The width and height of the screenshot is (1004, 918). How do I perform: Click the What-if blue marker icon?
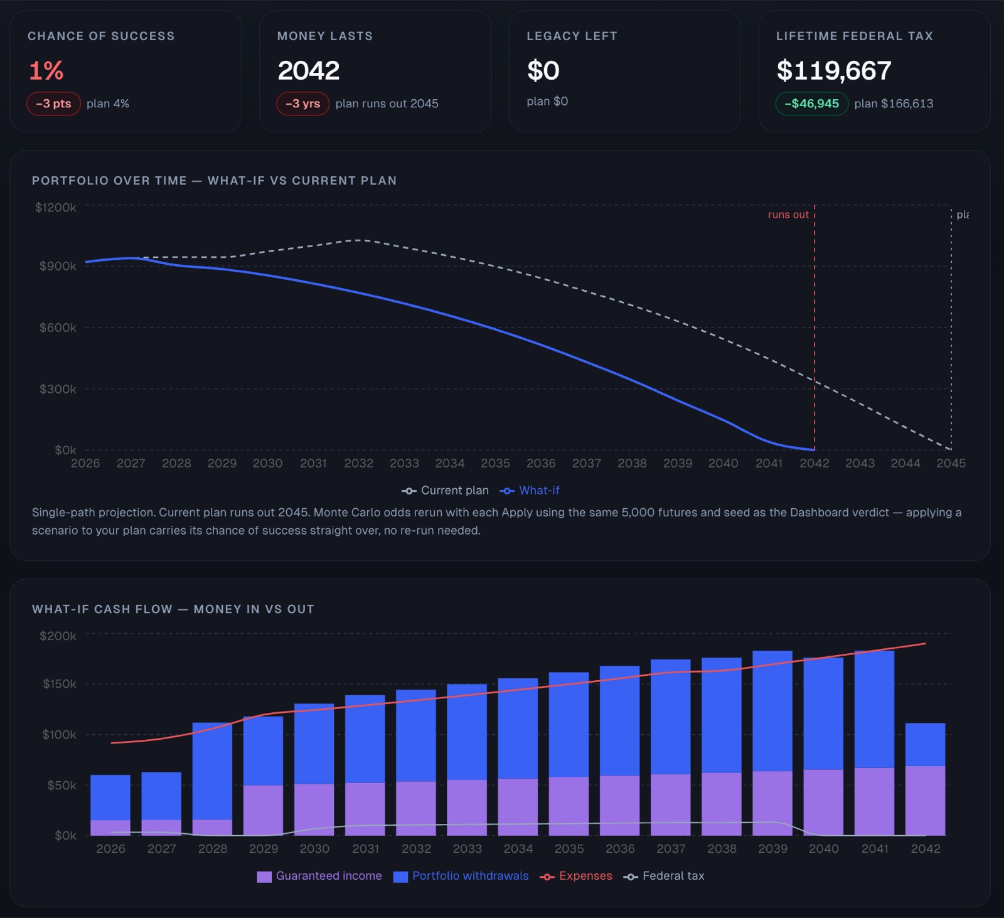[507, 491]
